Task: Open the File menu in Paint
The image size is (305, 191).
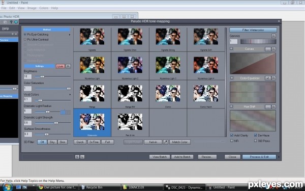Action: tap(4, 8)
